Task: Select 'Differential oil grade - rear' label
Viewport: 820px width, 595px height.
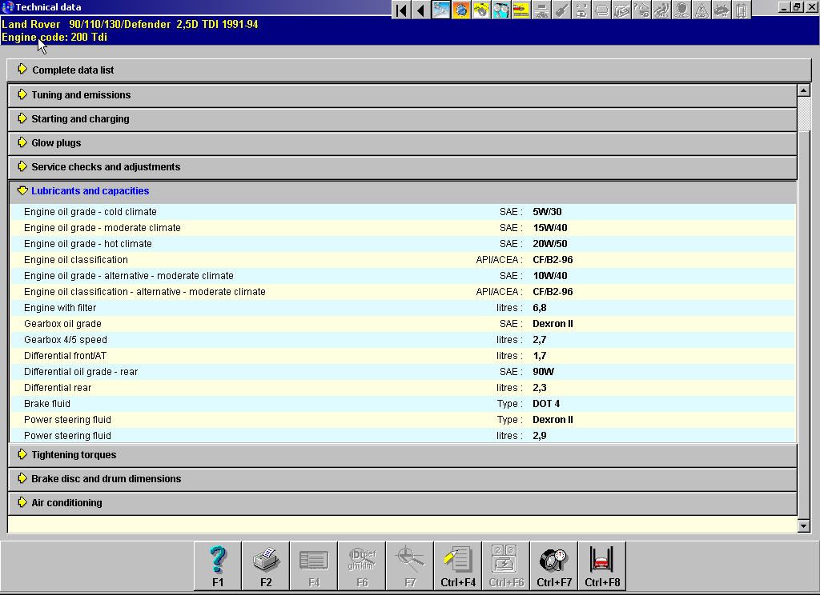Action: [81, 372]
